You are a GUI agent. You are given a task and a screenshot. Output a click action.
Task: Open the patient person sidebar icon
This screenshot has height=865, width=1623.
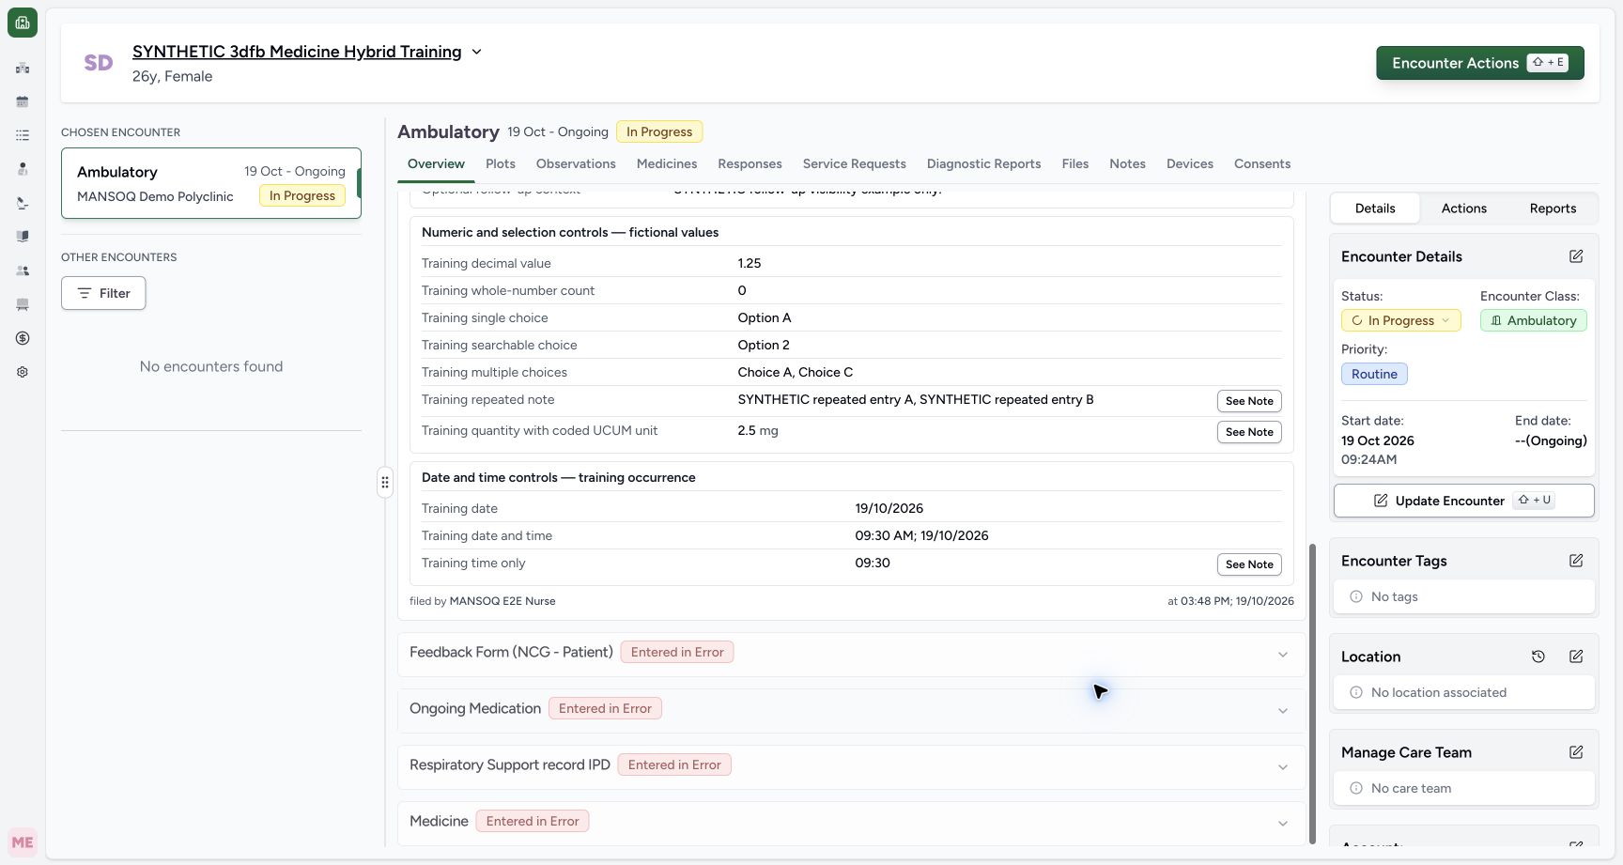click(23, 169)
